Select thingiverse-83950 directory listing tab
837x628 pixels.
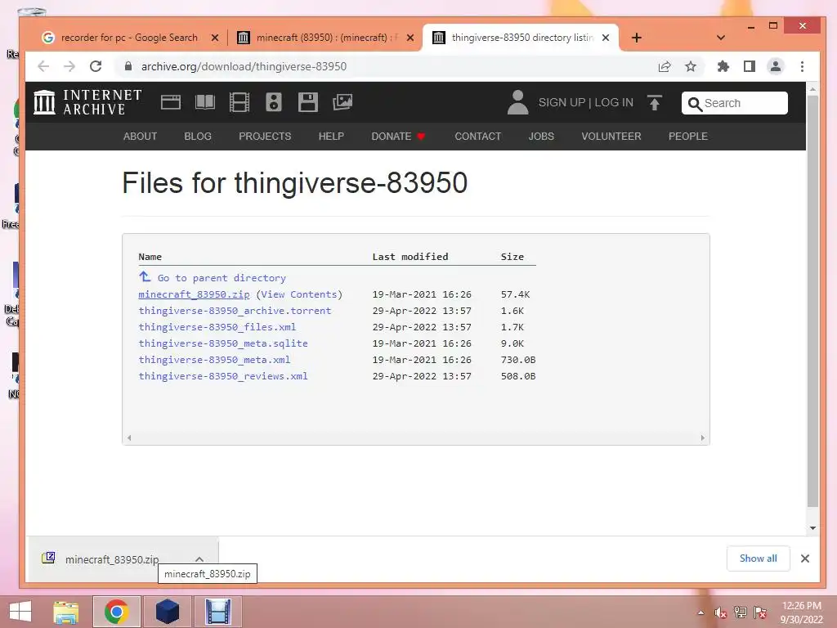521,38
